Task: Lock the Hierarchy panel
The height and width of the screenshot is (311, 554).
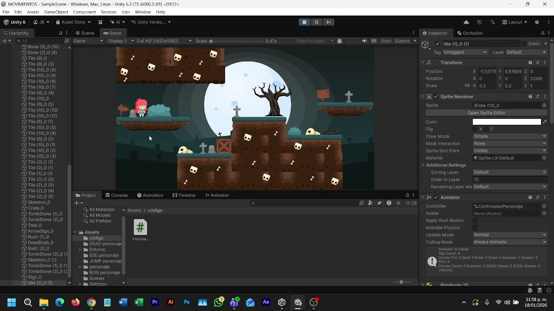Action: point(61,33)
